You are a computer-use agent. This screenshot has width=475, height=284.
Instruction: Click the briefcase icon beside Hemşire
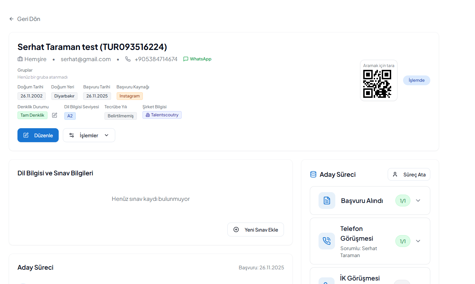[x=20, y=59]
